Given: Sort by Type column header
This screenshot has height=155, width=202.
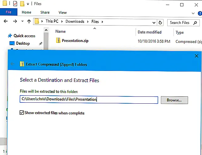Looking at the screenshot, I should pyautogui.click(x=180, y=32).
